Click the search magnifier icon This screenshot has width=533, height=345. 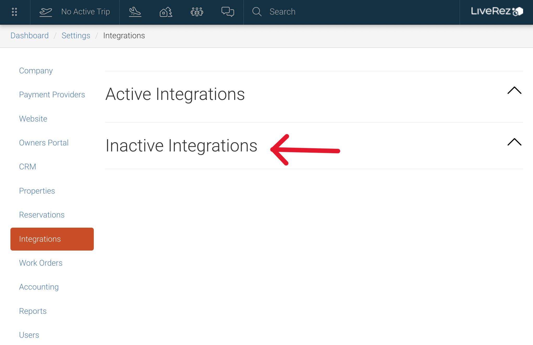pyautogui.click(x=257, y=12)
